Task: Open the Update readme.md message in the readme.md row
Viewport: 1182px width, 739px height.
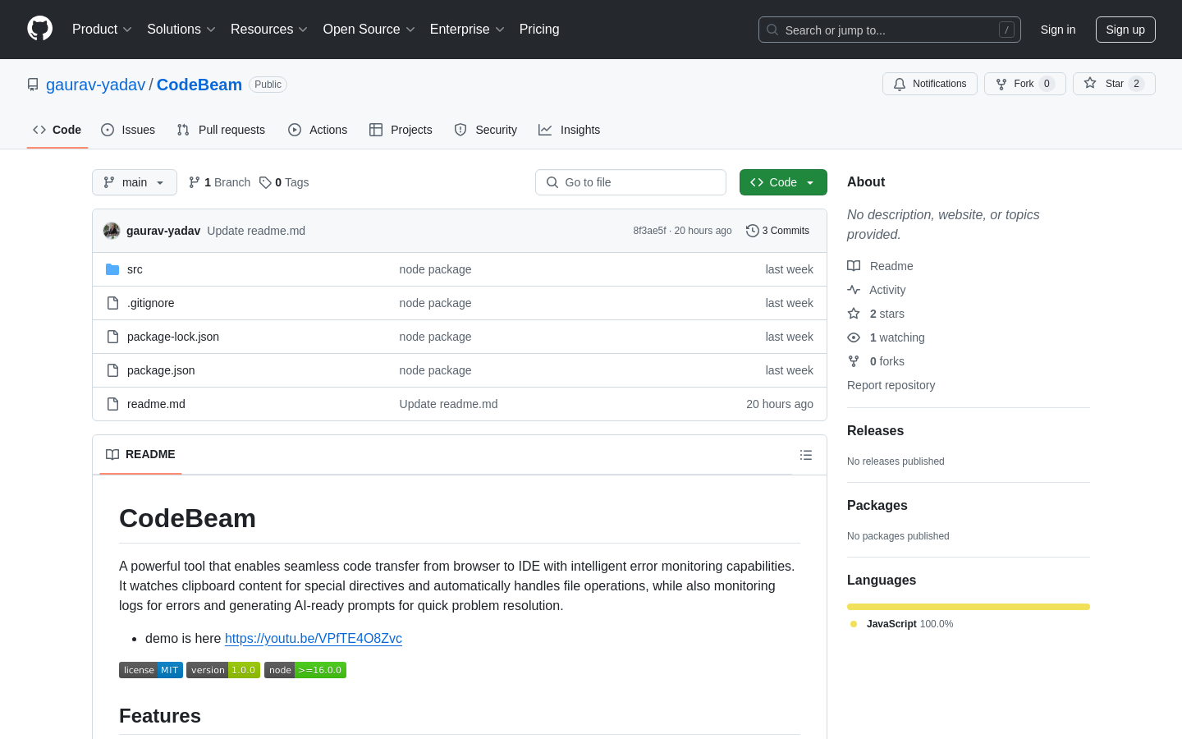Action: click(x=448, y=404)
